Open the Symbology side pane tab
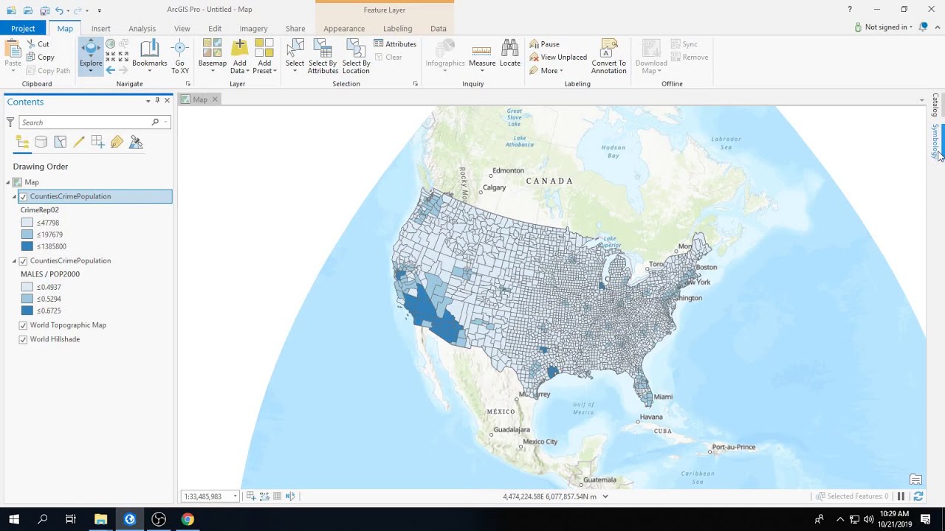 tap(935, 140)
